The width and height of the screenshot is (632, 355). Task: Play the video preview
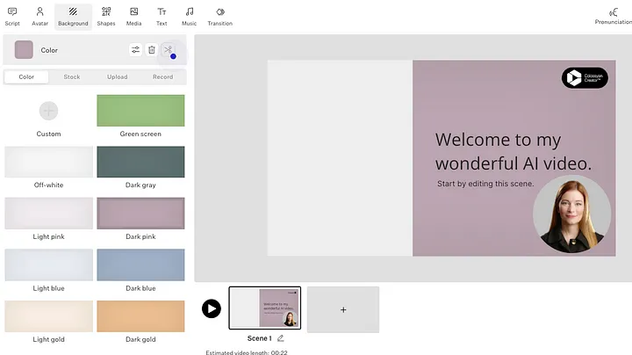pyautogui.click(x=212, y=308)
